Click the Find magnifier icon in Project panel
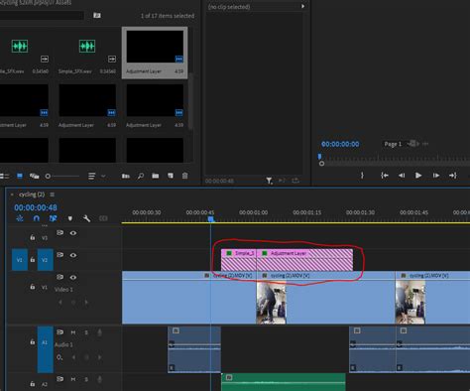 tap(141, 176)
